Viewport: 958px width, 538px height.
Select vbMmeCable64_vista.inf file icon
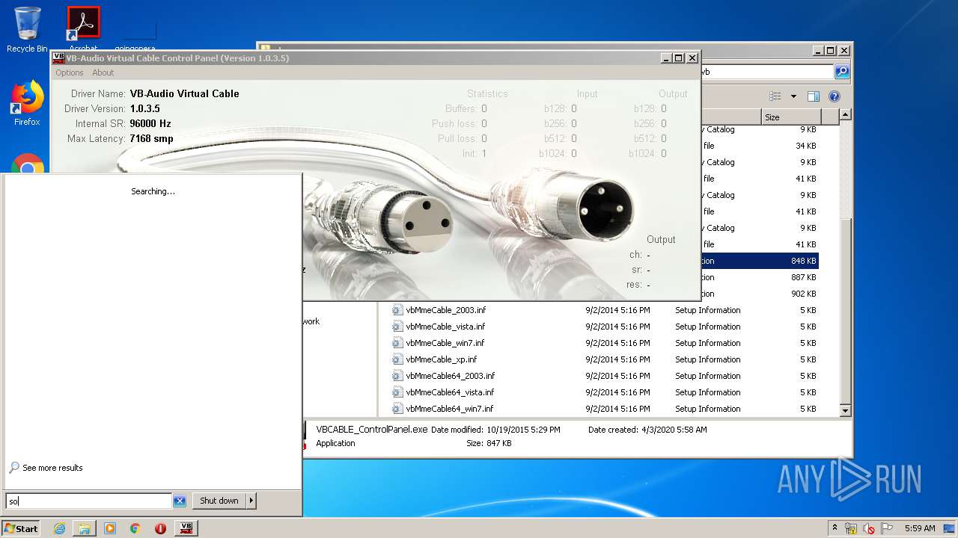[398, 392]
